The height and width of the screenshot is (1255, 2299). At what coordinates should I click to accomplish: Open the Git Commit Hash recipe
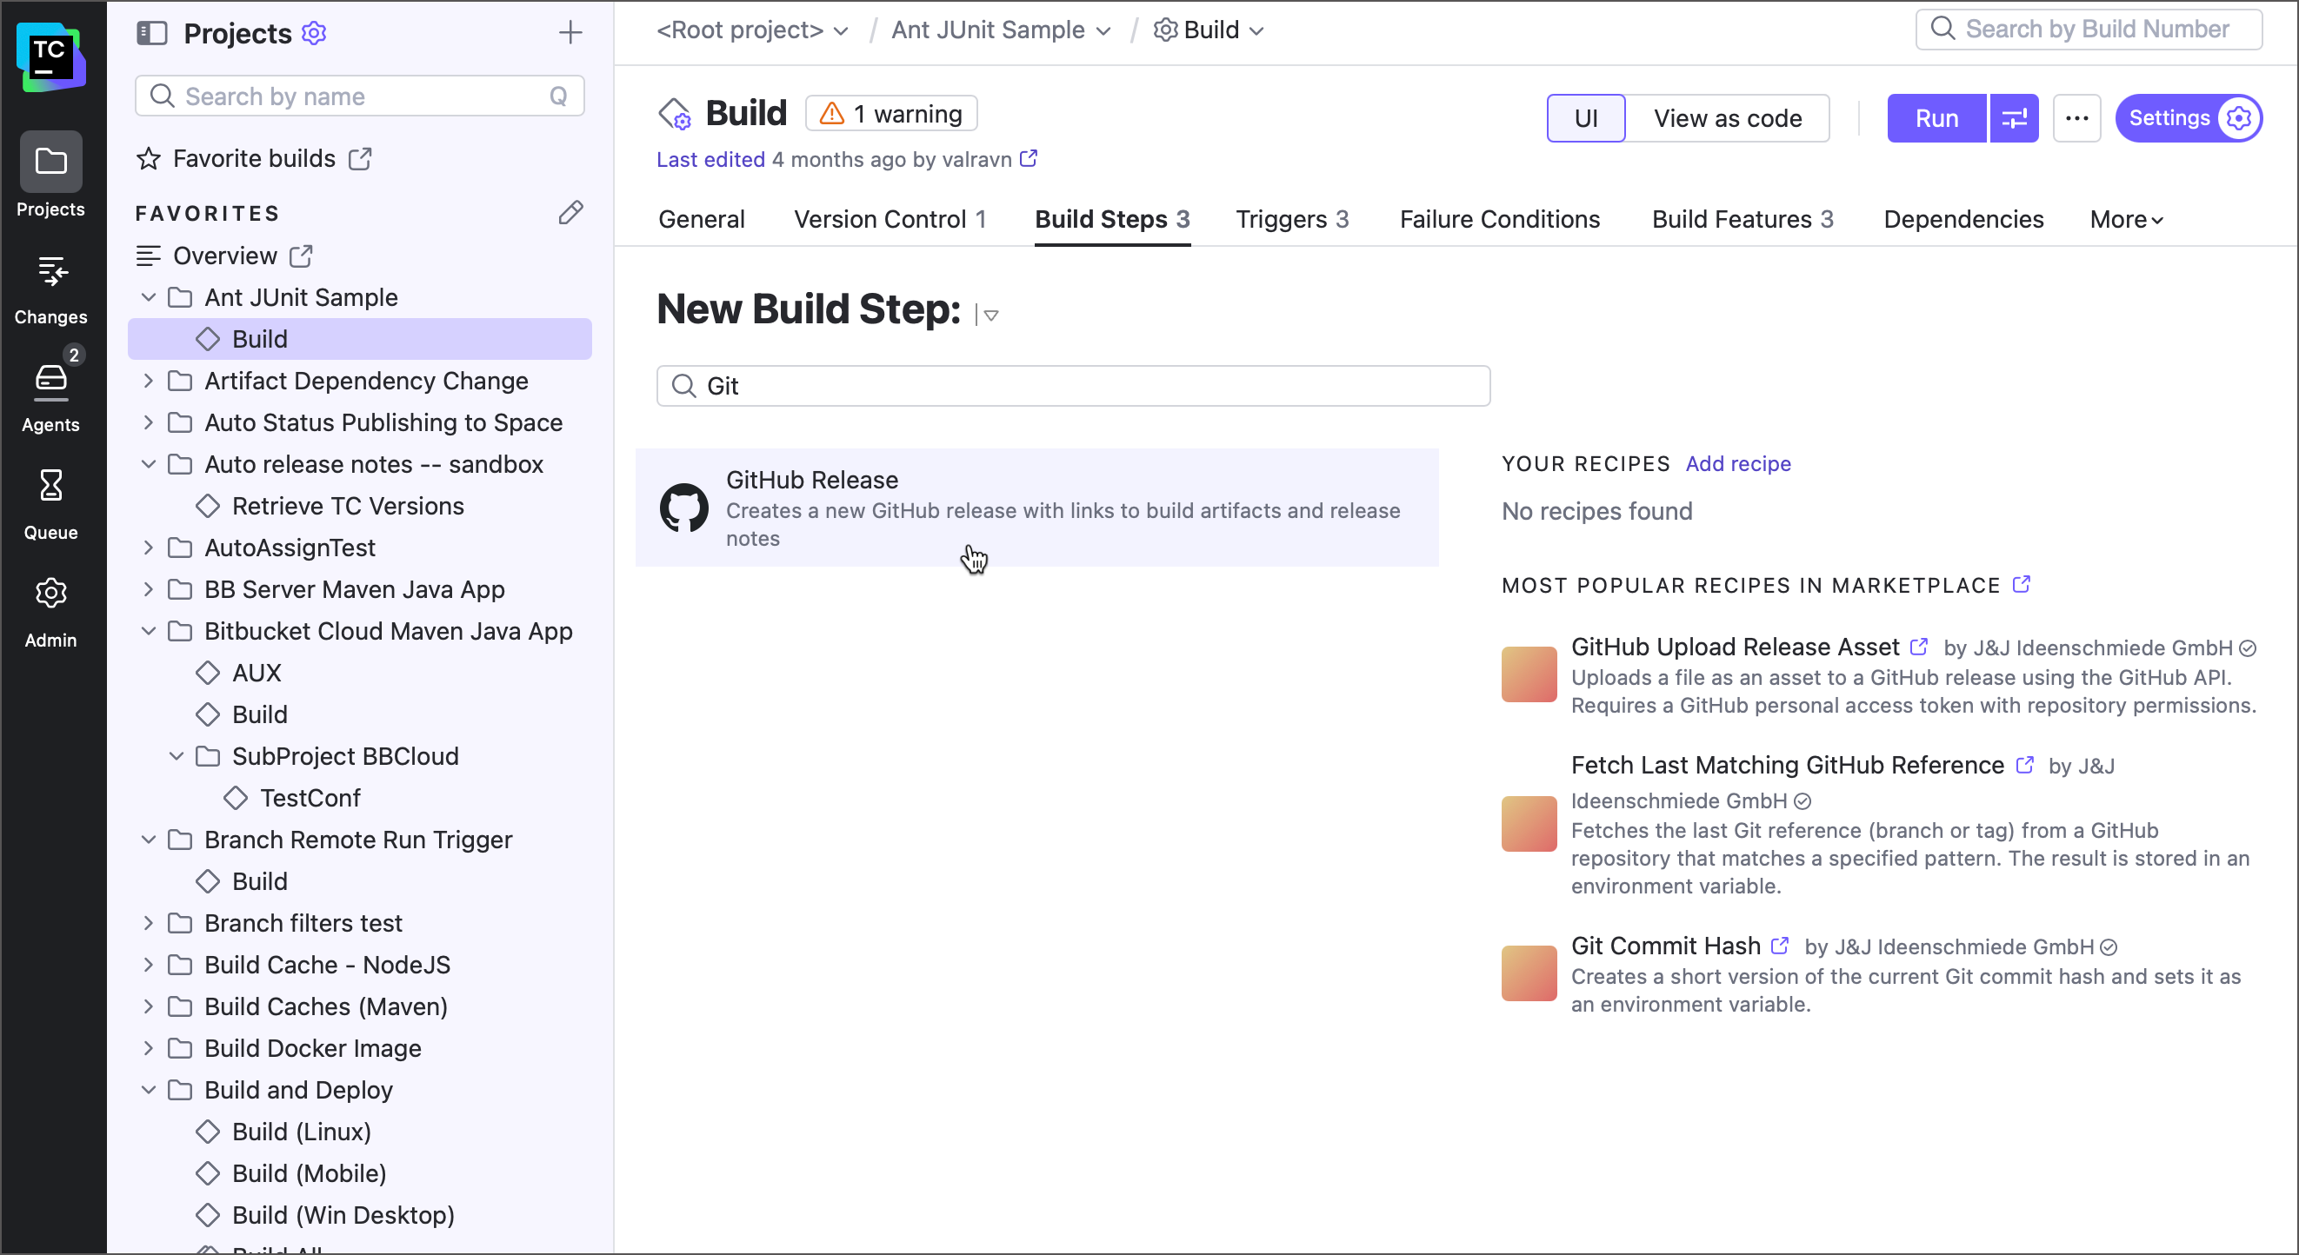click(x=1665, y=946)
